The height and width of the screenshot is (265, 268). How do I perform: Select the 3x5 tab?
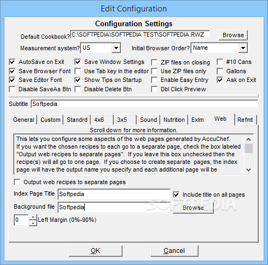click(x=125, y=120)
